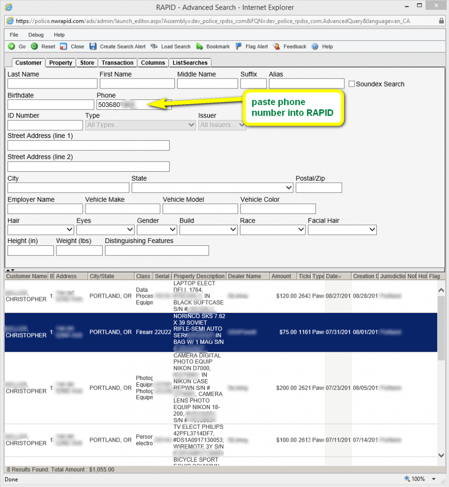Switch to the ListSearches tab
The width and height of the screenshot is (449, 487).
[190, 63]
